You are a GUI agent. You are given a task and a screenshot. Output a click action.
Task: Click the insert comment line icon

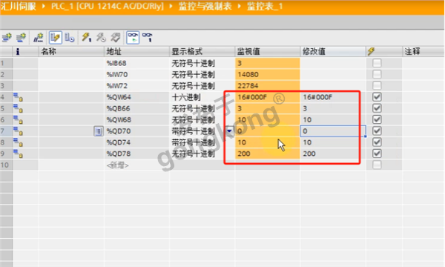point(39,37)
